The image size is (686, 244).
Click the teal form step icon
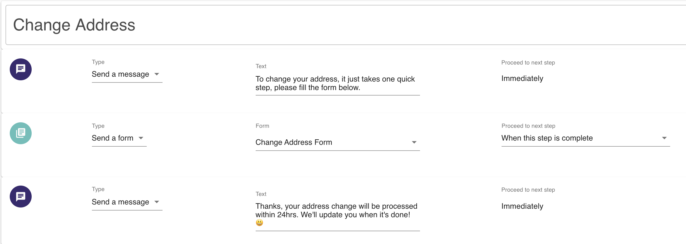21,133
